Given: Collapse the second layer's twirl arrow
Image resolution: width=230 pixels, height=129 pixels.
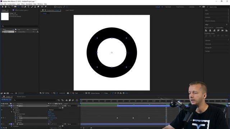Looking at the screenshot, I should 10,124.
